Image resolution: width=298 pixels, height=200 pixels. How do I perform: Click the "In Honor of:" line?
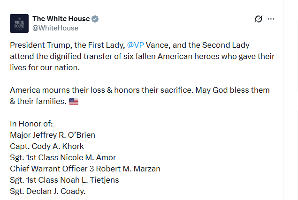(x=31, y=124)
